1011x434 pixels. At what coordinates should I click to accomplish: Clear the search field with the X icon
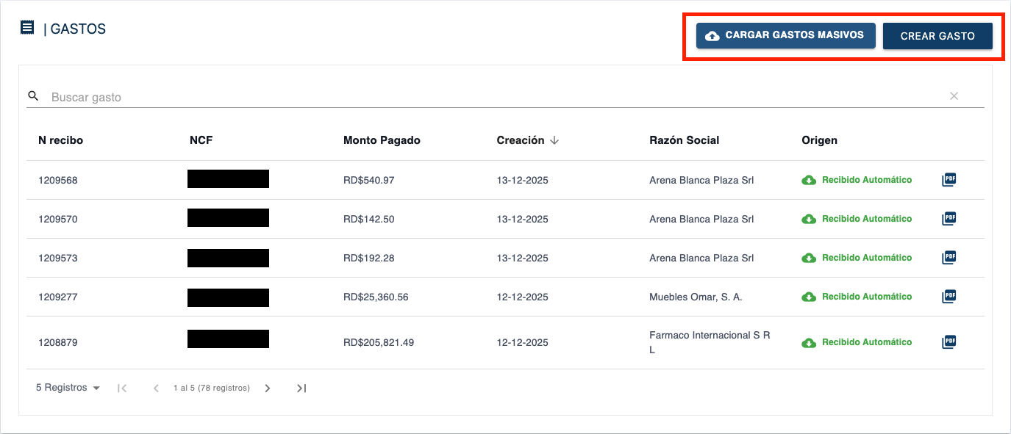(x=954, y=96)
